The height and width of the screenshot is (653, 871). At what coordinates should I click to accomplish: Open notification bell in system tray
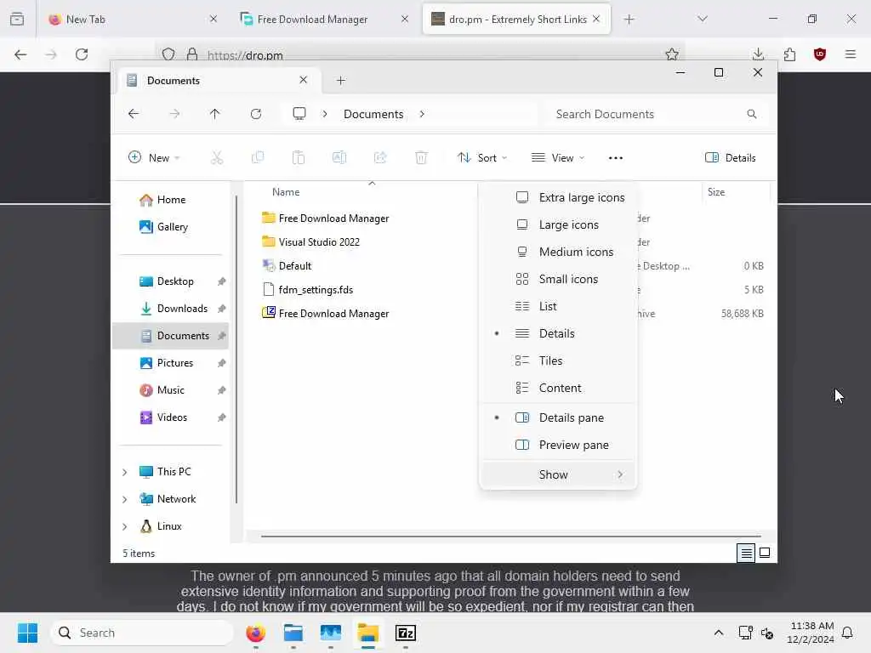click(x=848, y=633)
